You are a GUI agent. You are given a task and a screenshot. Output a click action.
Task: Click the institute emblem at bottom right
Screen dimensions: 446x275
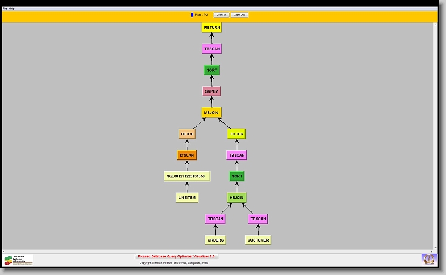(x=428, y=259)
